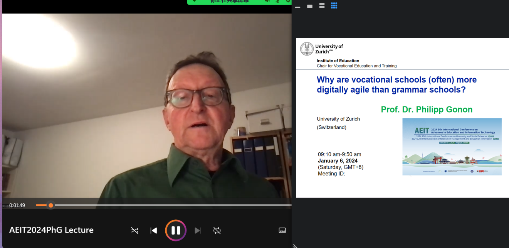The height and width of the screenshot is (248, 509).
Task: Click the muted microphone icon in the sharing bar
Action: (277, 1)
